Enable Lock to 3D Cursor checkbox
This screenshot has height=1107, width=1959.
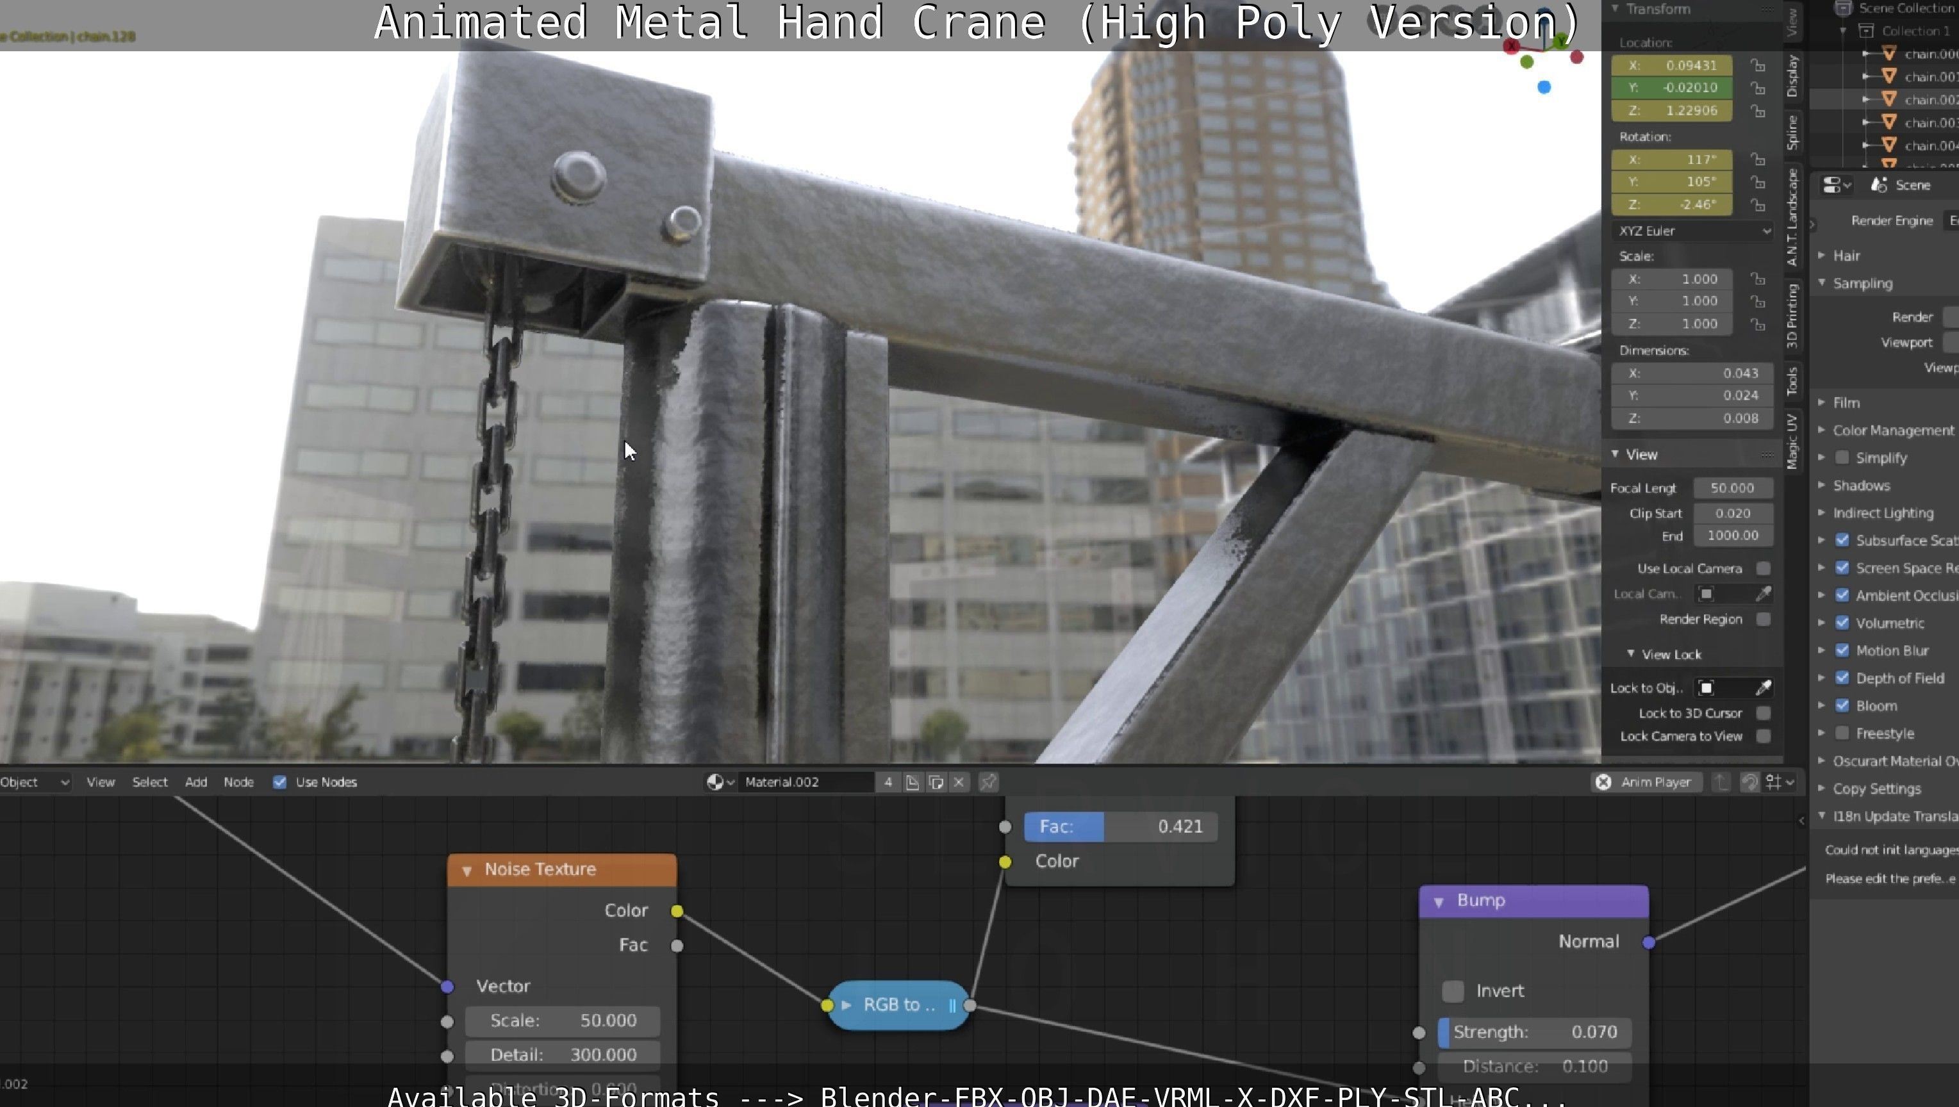click(1764, 713)
